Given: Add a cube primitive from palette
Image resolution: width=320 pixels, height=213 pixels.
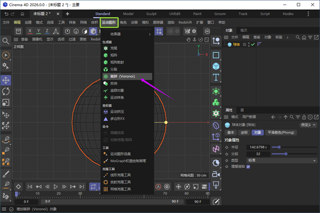Looking at the screenshot, I should [216, 66].
